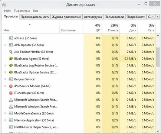Click the NService Application icon
The height and width of the screenshot is (134, 161).
coord(11,120)
